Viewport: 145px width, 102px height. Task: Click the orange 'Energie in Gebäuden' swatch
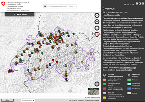pyautogui.click(x=104, y=80)
